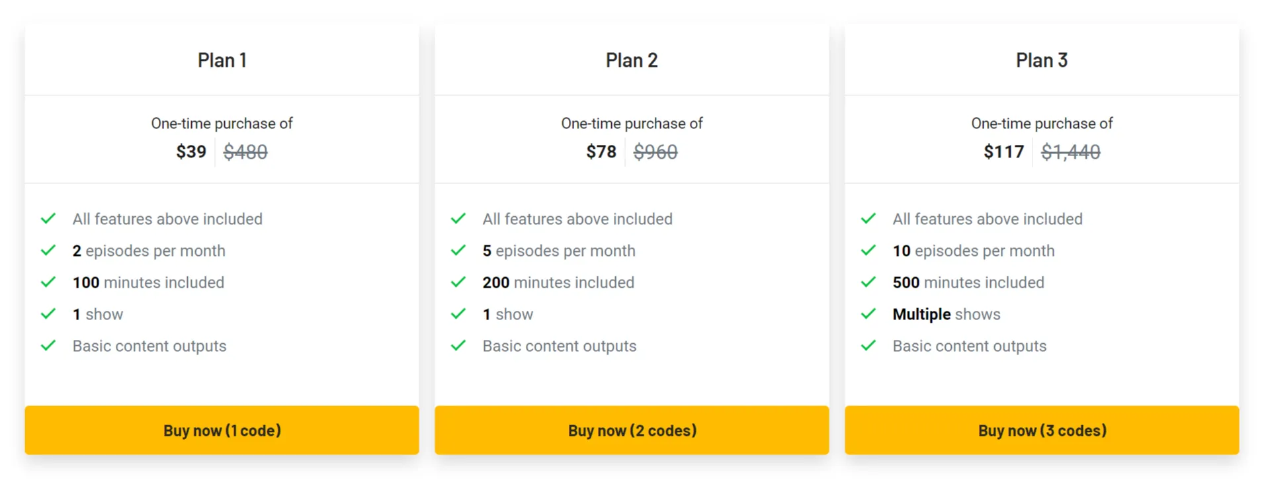
Task: Click Plan 1 Basic content outputs checkmark
Action: [48, 346]
